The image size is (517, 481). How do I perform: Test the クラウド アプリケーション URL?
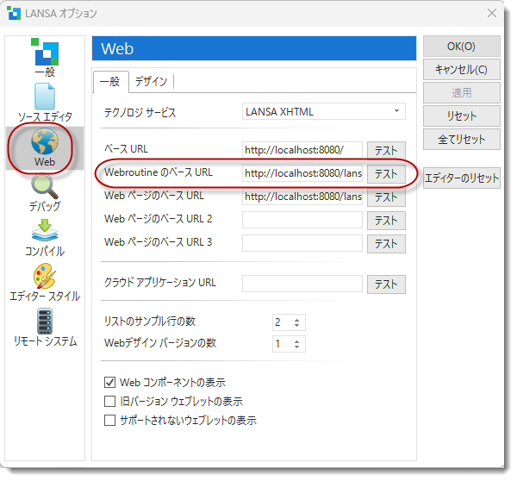tap(386, 284)
